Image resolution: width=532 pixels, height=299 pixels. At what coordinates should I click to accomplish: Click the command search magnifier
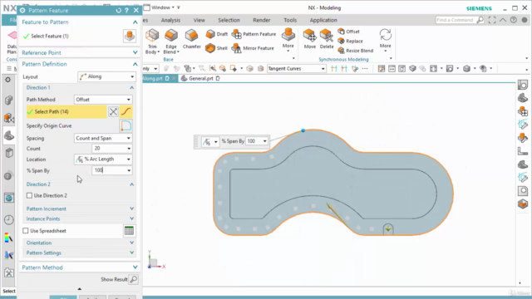(480, 20)
